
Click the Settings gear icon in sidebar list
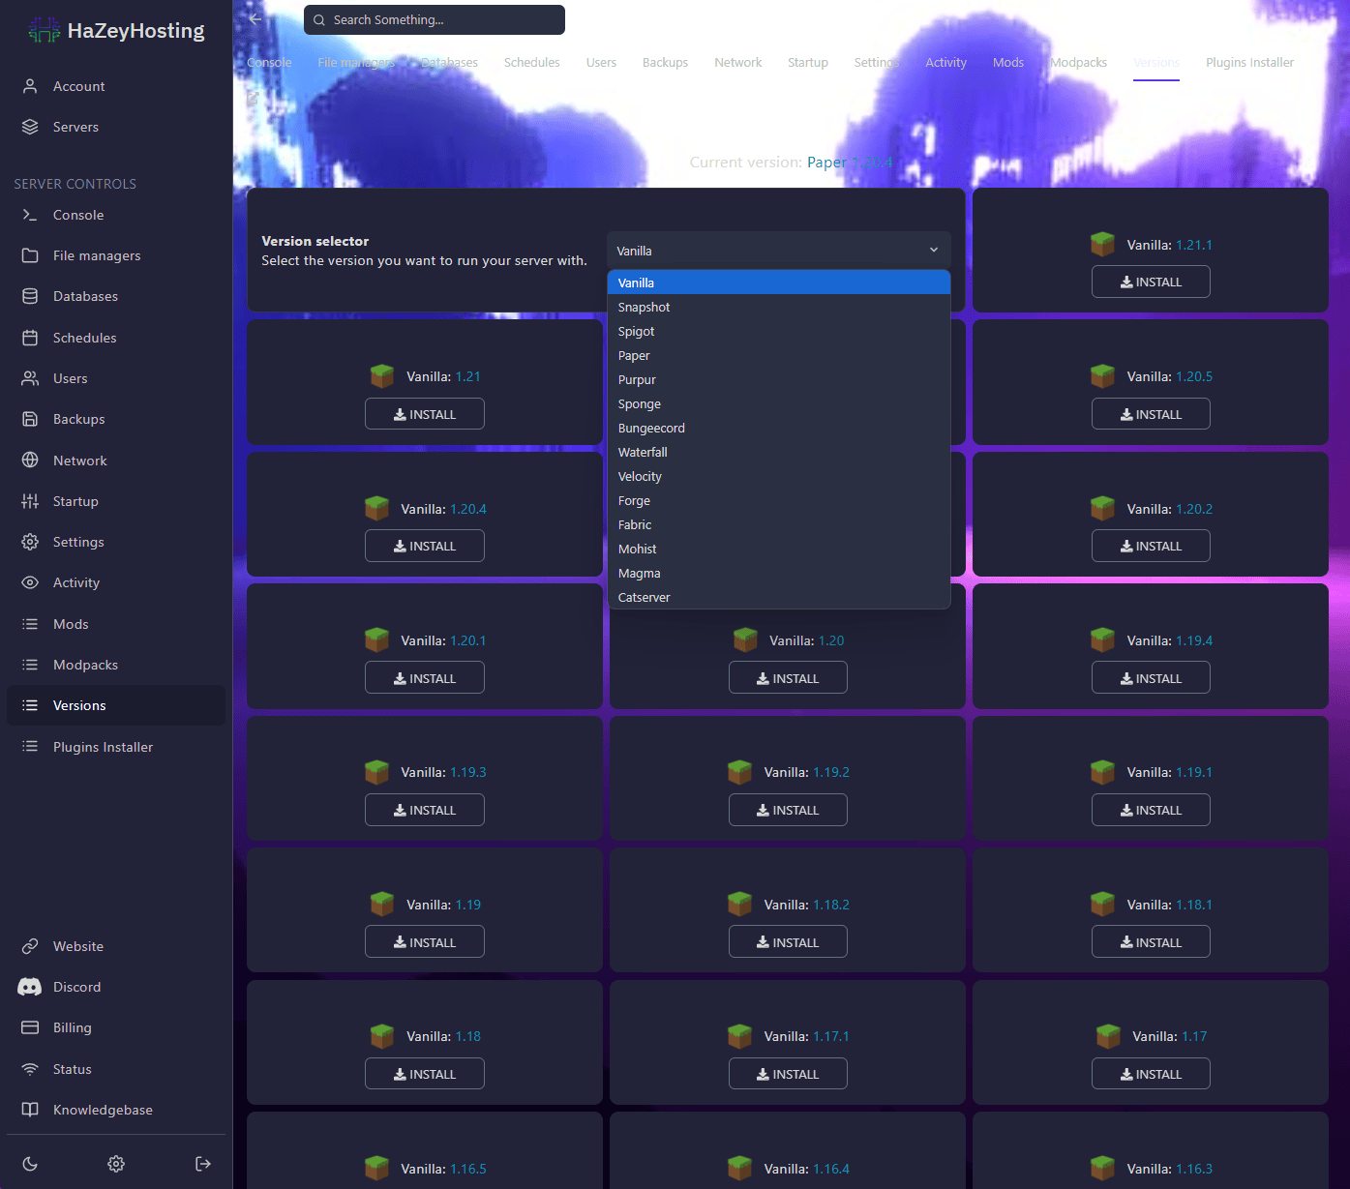pyautogui.click(x=30, y=542)
